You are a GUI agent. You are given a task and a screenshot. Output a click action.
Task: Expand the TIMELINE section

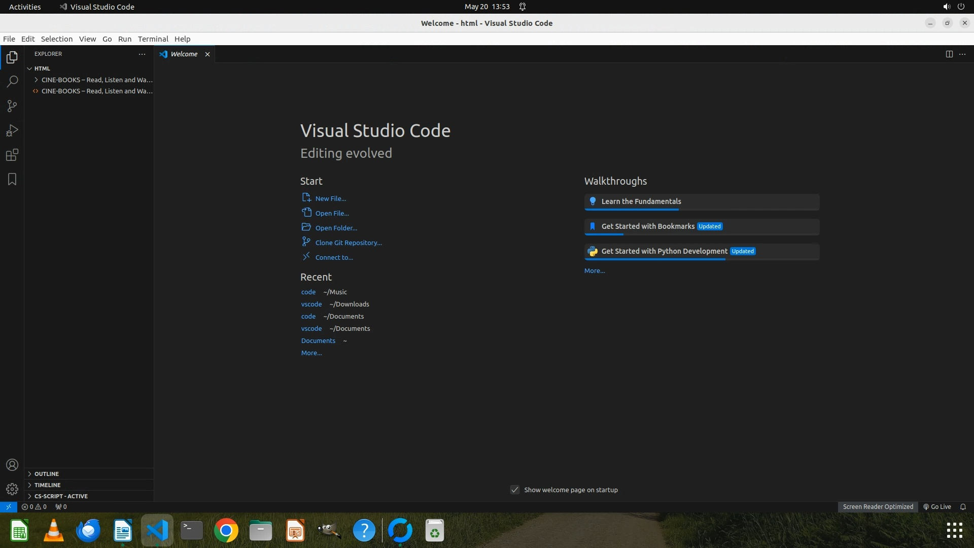[47, 485]
